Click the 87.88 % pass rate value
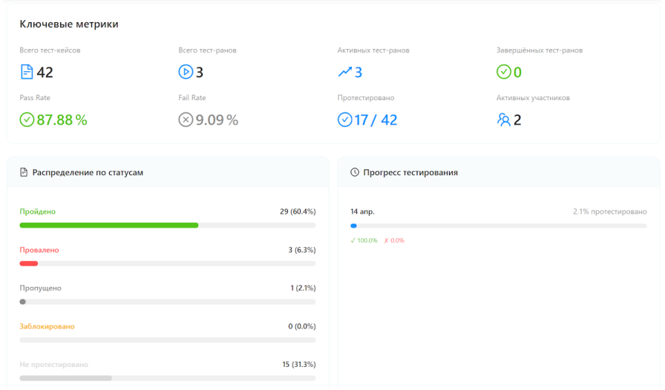The image size is (665, 390). [62, 120]
